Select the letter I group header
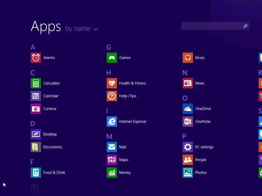 (x=107, y=111)
